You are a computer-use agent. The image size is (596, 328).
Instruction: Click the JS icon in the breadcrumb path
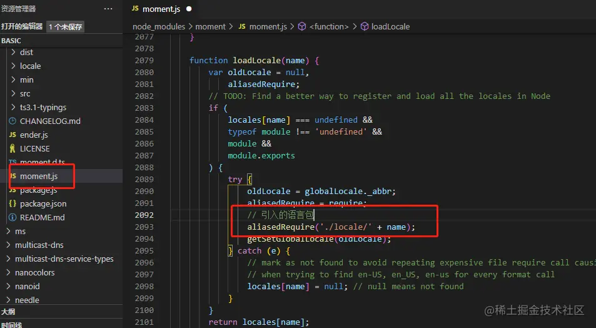(x=242, y=26)
